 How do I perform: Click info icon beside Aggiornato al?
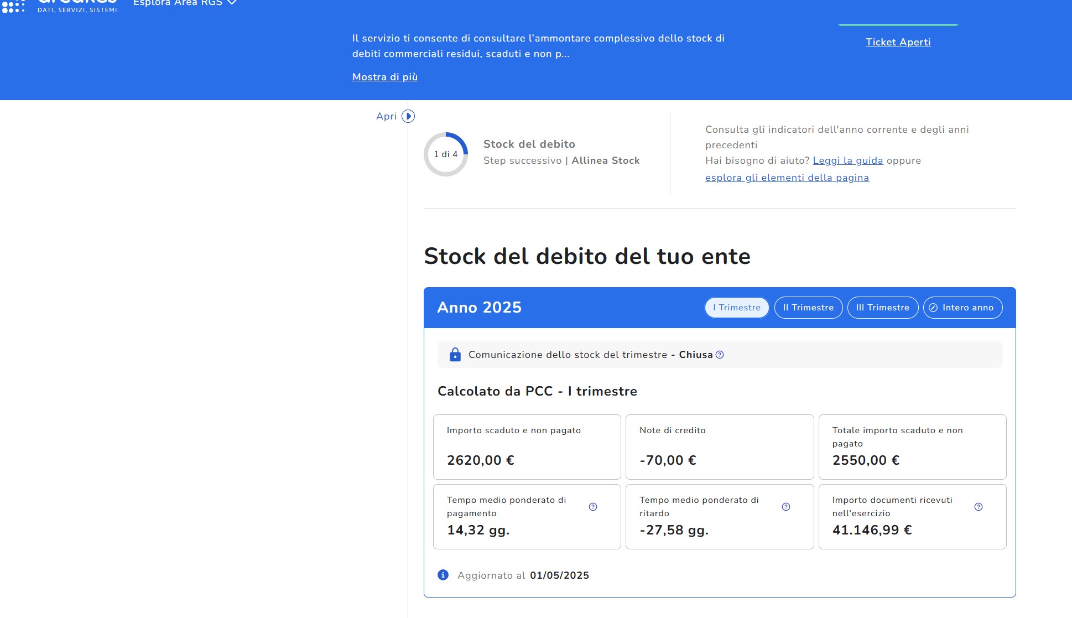443,575
